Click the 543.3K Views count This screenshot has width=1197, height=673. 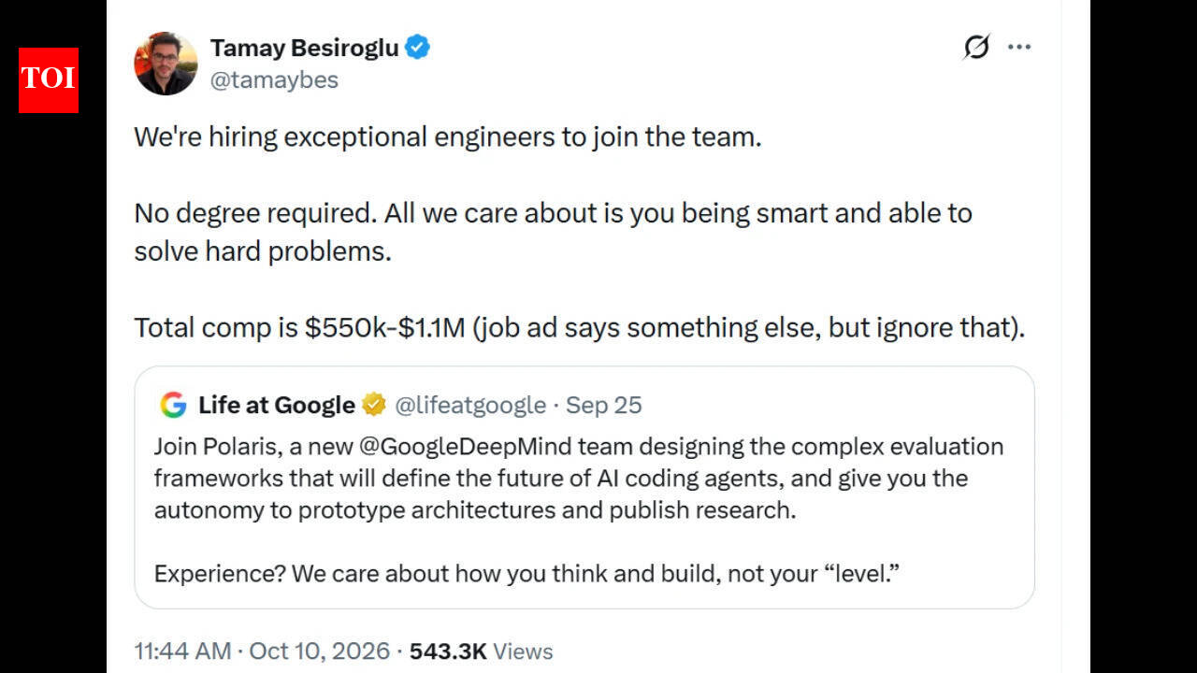coord(481,652)
